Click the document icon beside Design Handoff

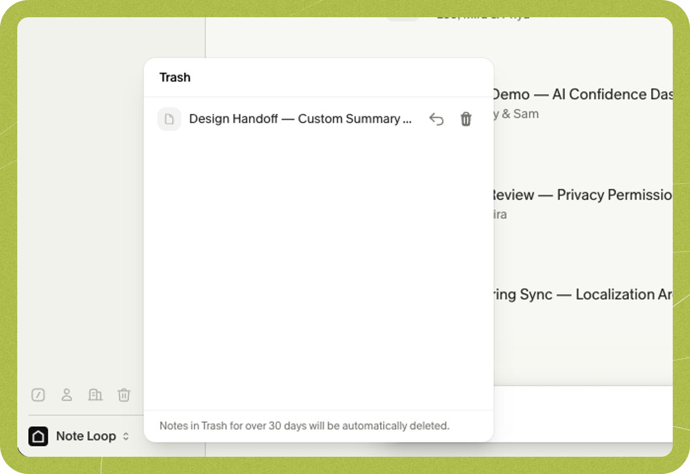[169, 119]
